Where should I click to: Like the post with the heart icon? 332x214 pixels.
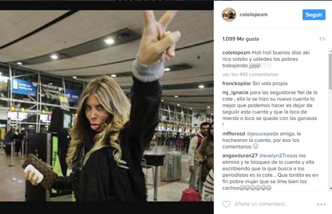click(x=226, y=204)
